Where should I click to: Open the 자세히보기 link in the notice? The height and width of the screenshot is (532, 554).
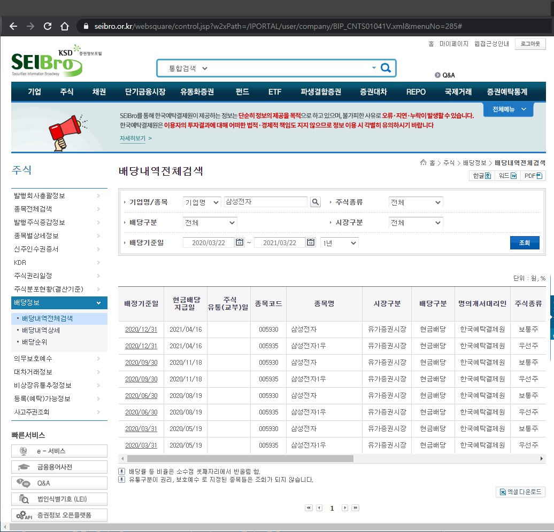coord(136,138)
